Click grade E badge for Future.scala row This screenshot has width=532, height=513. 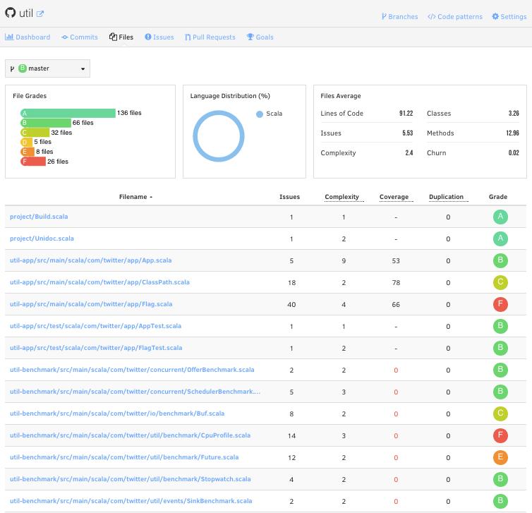coord(500,457)
